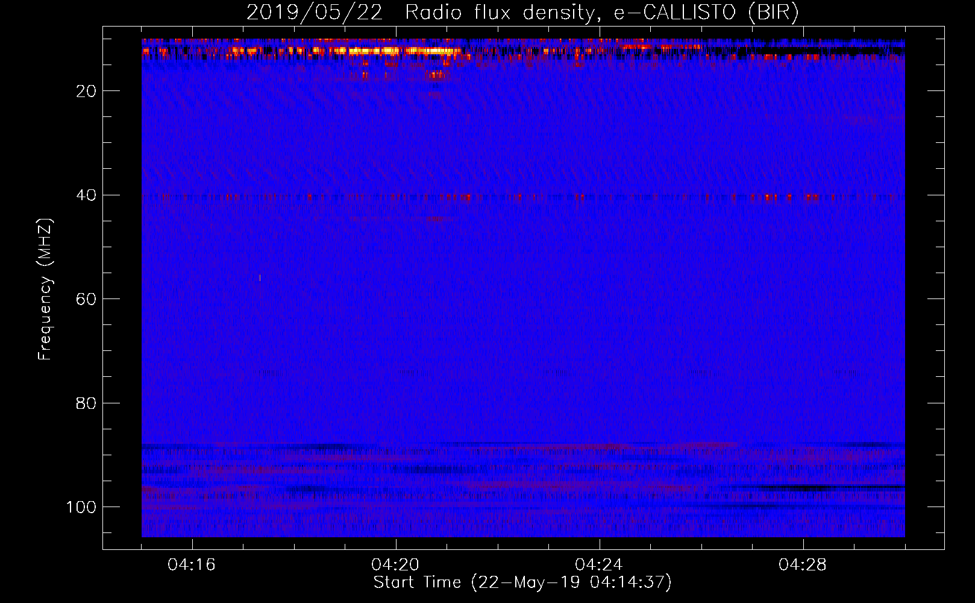
Task: Click the 04:28 time tick label
Action: [x=803, y=565]
